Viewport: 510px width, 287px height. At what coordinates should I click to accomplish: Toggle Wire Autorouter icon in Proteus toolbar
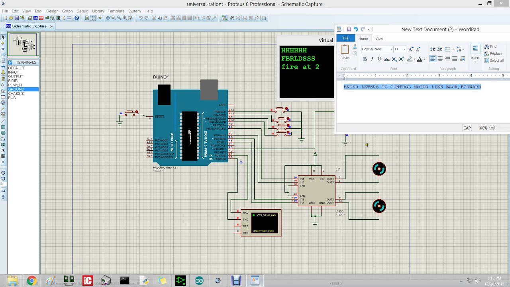(225, 18)
